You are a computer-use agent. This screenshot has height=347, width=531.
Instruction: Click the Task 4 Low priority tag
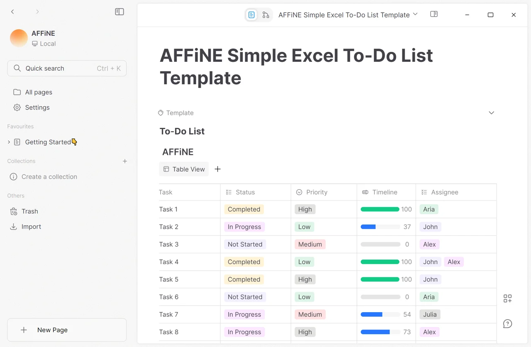tap(304, 262)
